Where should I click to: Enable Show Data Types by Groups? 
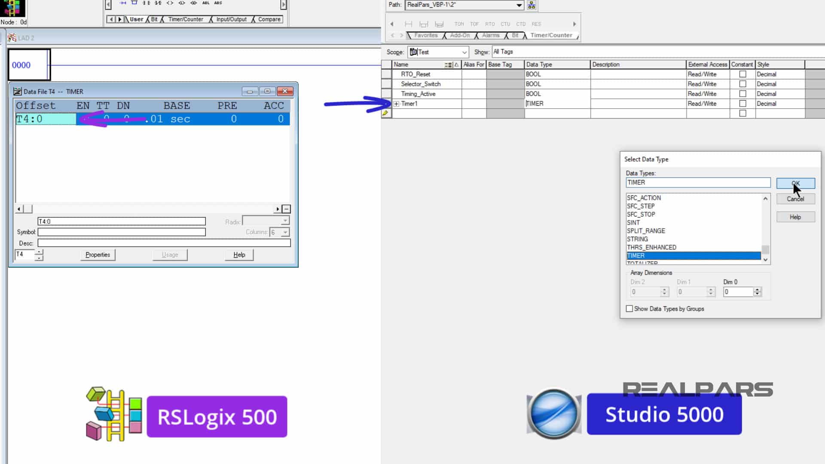click(629, 308)
